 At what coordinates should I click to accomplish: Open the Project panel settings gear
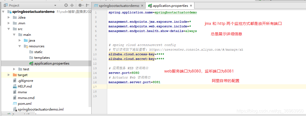pos(80,5)
